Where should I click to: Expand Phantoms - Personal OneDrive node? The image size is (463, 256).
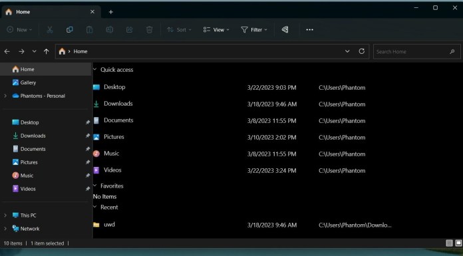pos(5,96)
